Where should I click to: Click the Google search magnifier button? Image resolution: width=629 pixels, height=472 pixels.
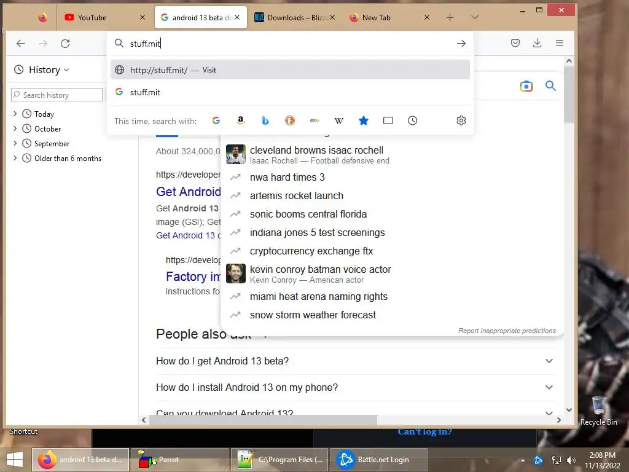coord(550,85)
